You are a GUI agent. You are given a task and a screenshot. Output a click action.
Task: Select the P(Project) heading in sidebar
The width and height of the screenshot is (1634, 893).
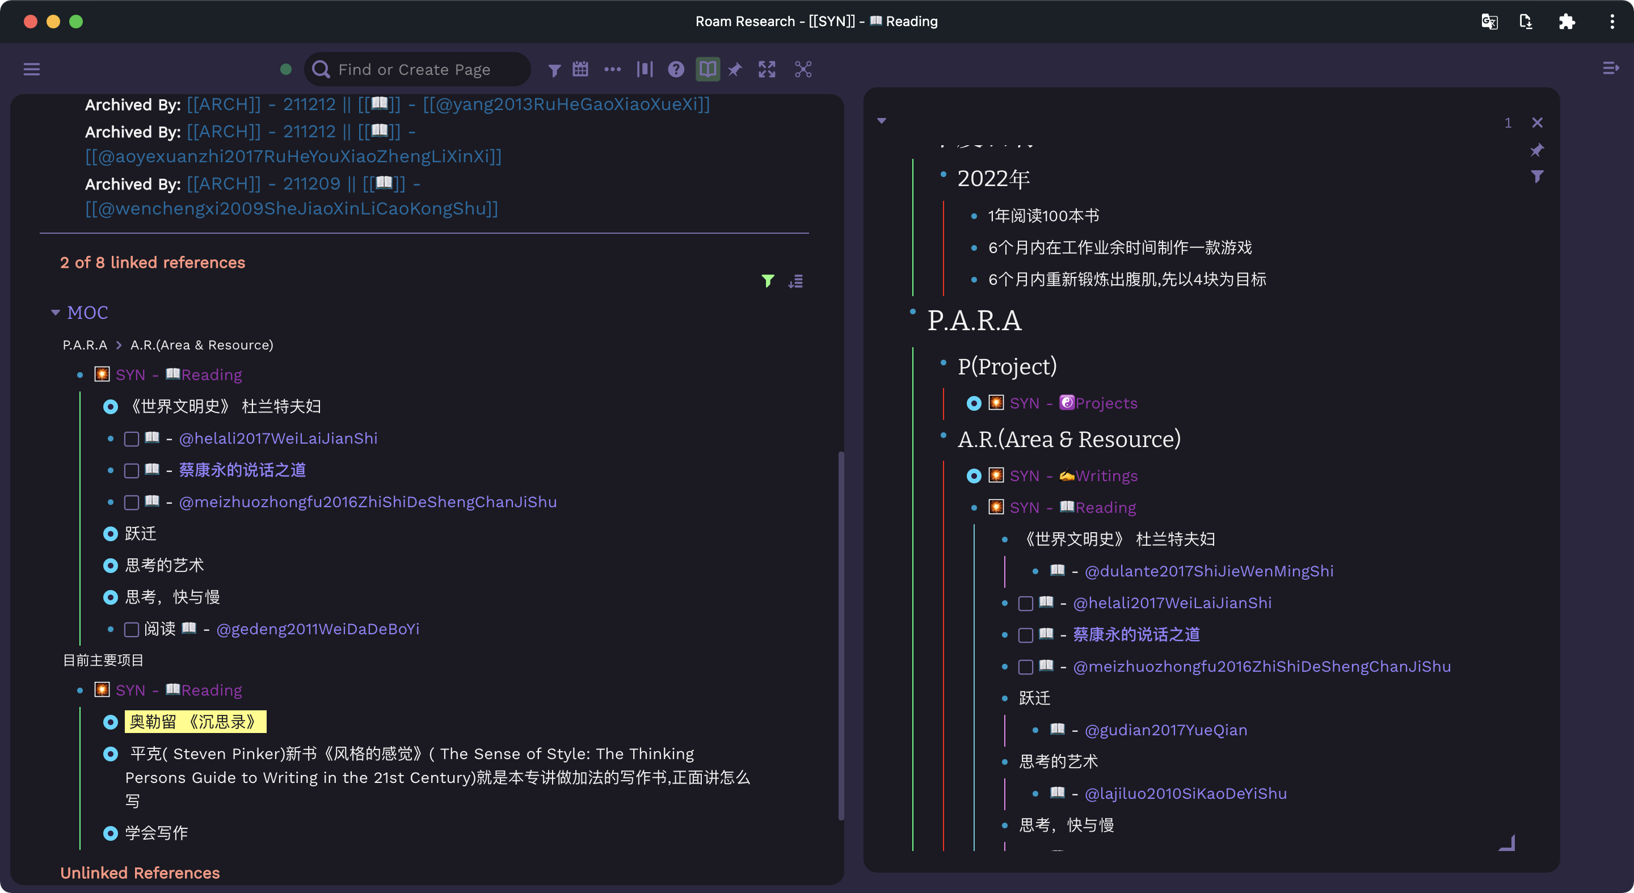coord(1007,367)
